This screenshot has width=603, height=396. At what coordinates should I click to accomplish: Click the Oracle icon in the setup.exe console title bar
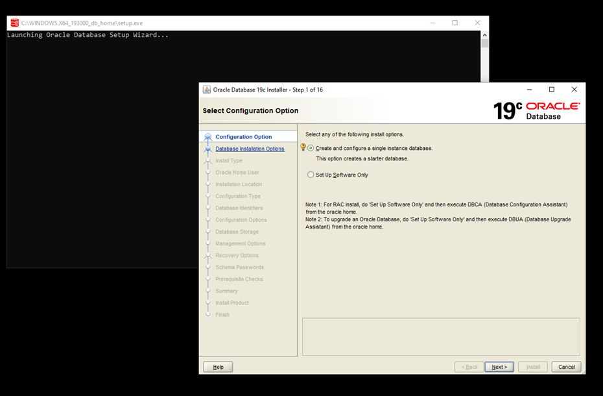(15, 23)
